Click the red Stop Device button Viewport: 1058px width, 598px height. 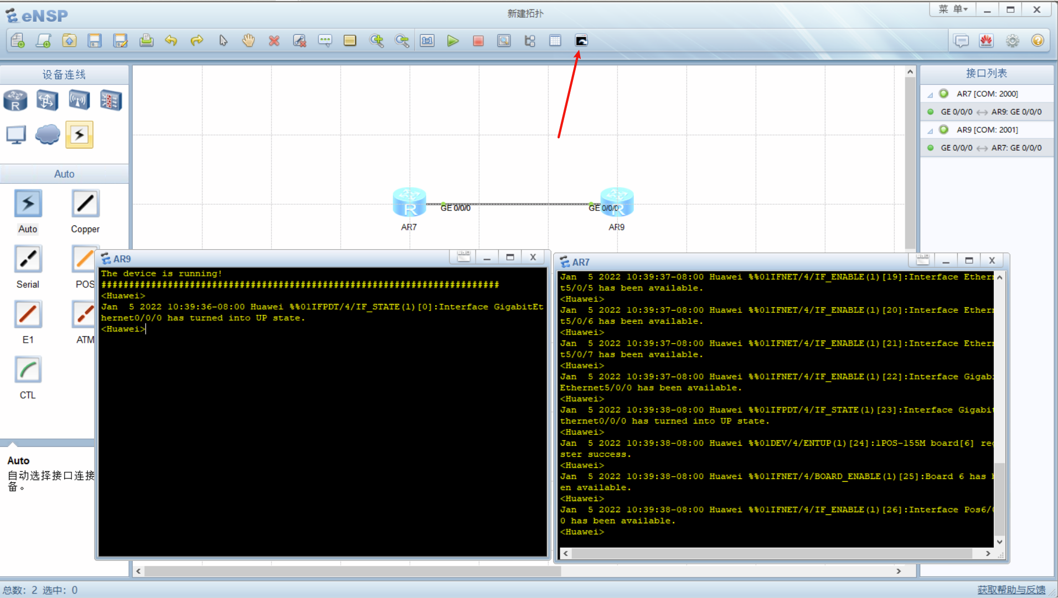[478, 40]
